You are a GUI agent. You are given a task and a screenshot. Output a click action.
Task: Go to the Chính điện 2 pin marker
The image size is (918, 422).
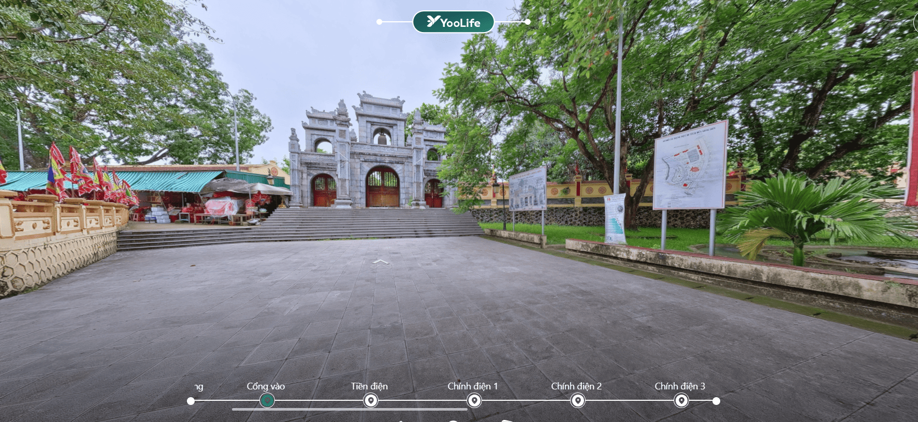(578, 400)
